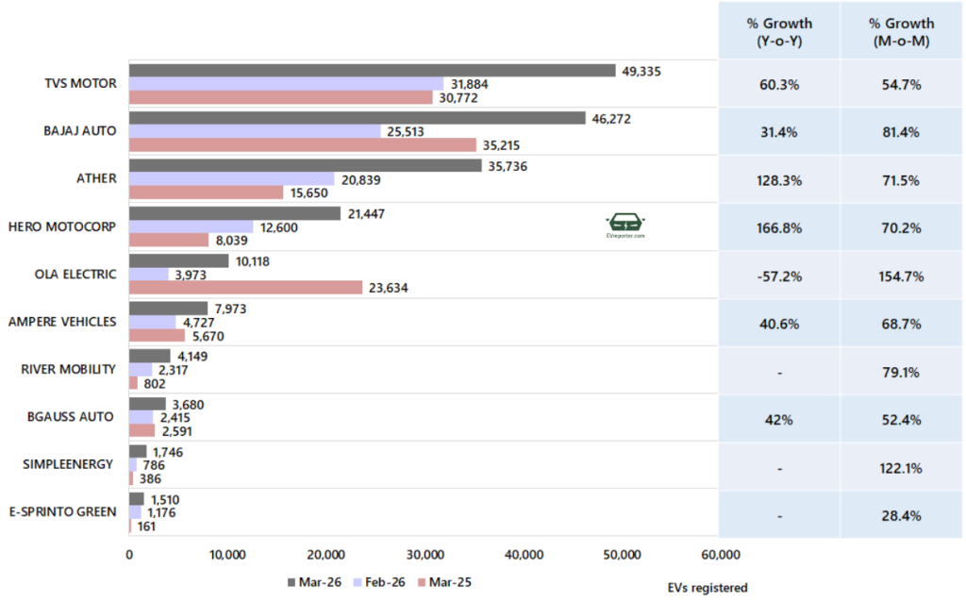Click Hero Motocorp's 166.8% Y-o-Y growth cell
966x602 pixels.
click(x=778, y=226)
